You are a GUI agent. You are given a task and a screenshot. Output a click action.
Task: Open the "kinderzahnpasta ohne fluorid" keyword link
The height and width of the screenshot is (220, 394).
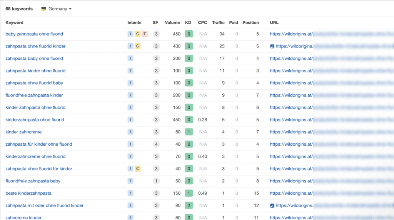click(35, 120)
